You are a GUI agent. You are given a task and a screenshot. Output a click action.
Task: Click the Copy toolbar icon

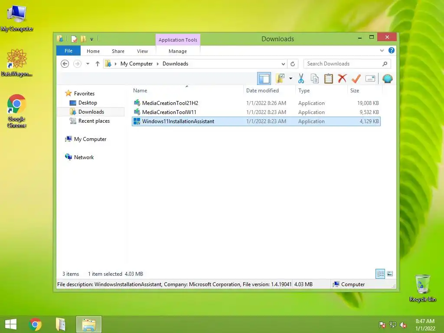(x=315, y=78)
